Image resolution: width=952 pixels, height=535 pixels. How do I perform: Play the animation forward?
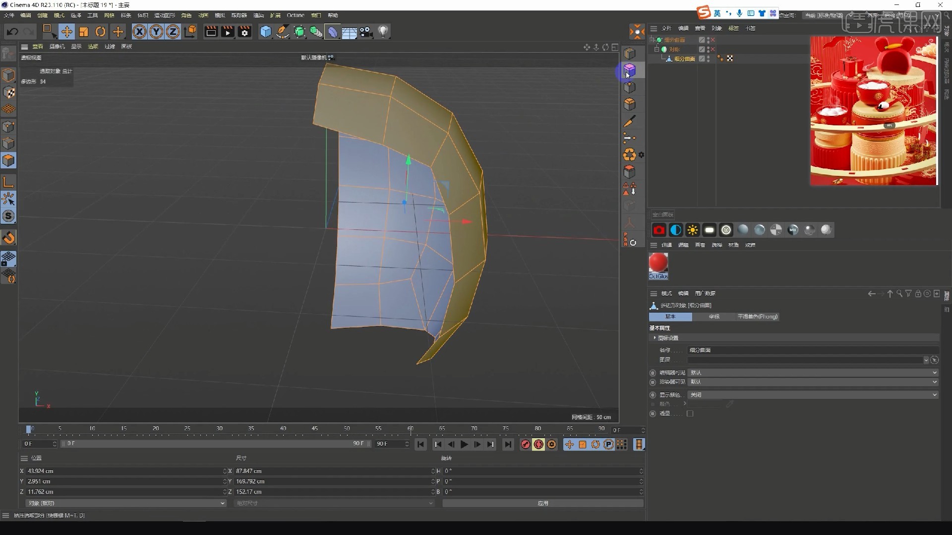pyautogui.click(x=464, y=444)
